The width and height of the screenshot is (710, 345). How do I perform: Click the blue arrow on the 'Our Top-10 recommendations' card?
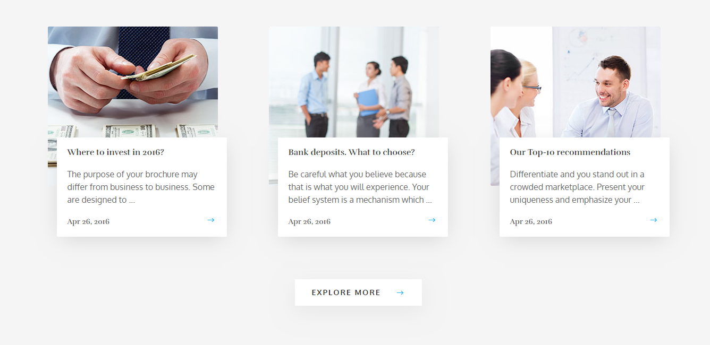[x=654, y=220]
